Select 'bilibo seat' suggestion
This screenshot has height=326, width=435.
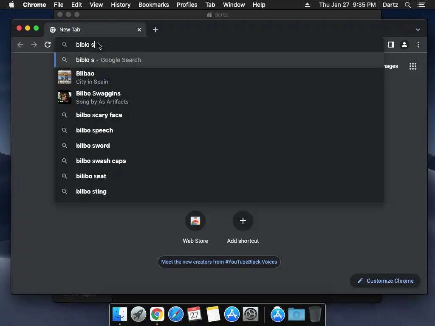pos(219,176)
